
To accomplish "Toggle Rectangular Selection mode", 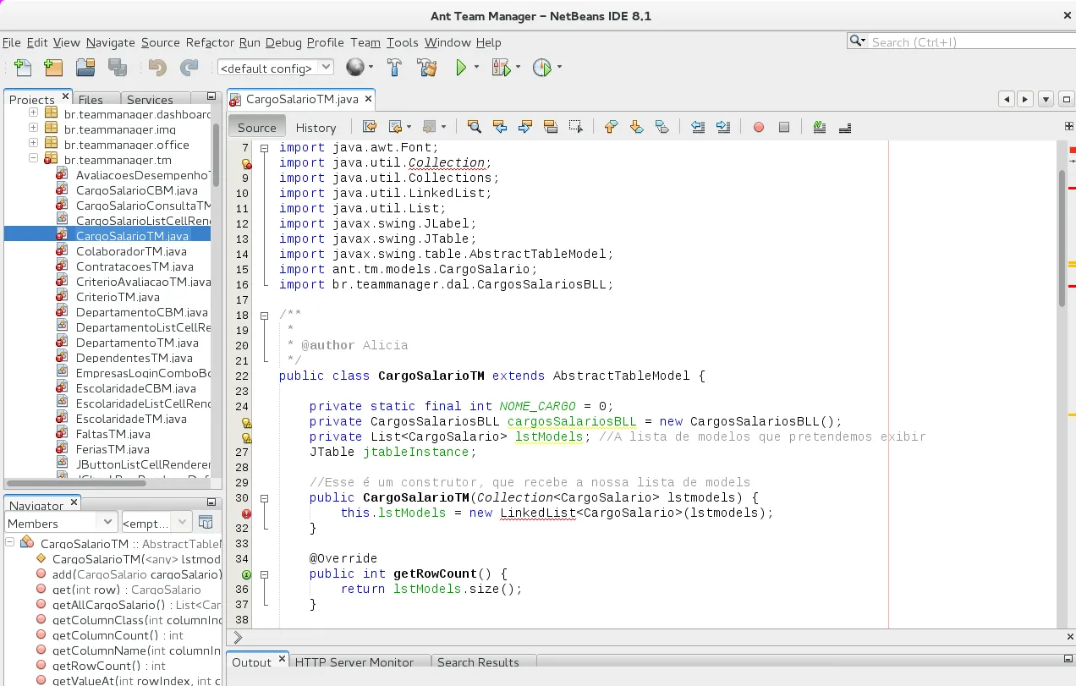I will [x=576, y=127].
